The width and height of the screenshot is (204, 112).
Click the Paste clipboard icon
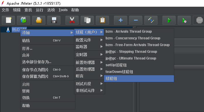[103, 20]
